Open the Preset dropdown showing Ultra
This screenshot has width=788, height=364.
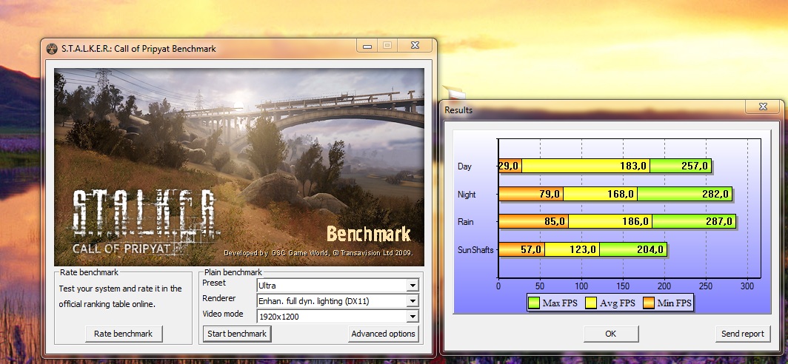coord(337,286)
